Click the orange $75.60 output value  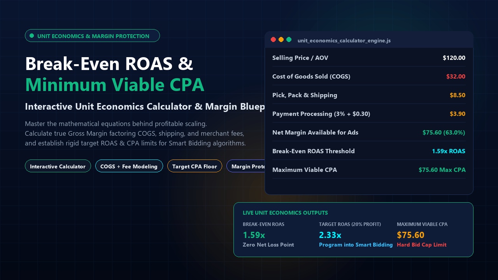(x=410, y=235)
